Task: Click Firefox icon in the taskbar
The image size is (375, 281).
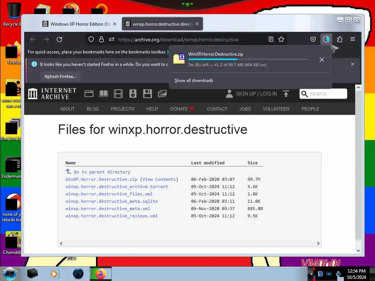Action: tap(101, 274)
